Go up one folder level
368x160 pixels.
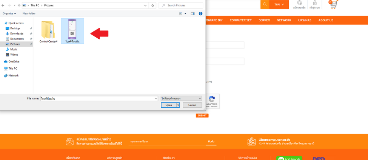(19, 6)
